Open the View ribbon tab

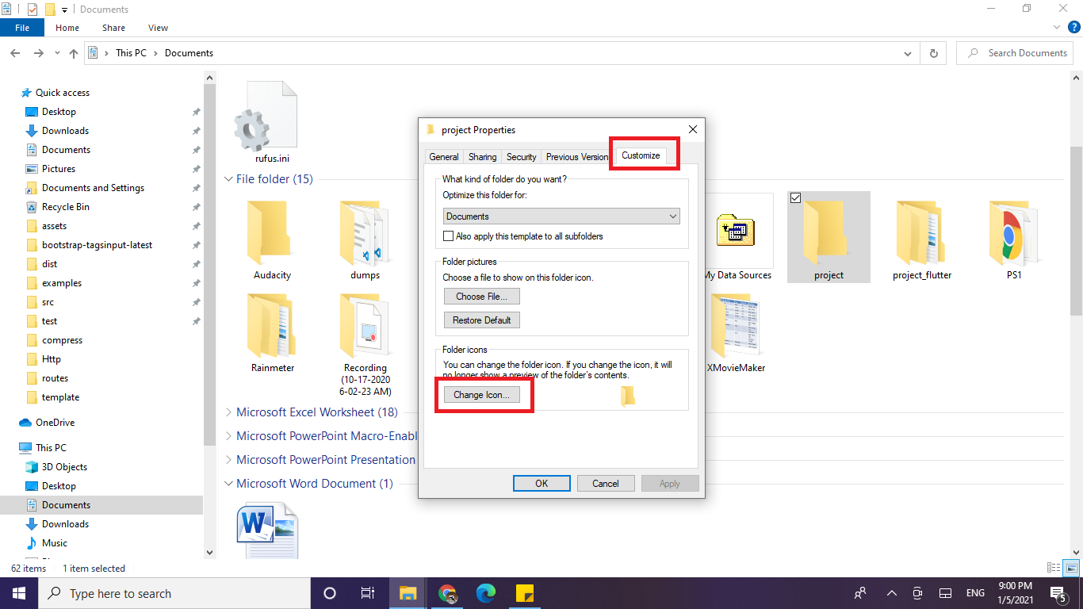point(159,28)
